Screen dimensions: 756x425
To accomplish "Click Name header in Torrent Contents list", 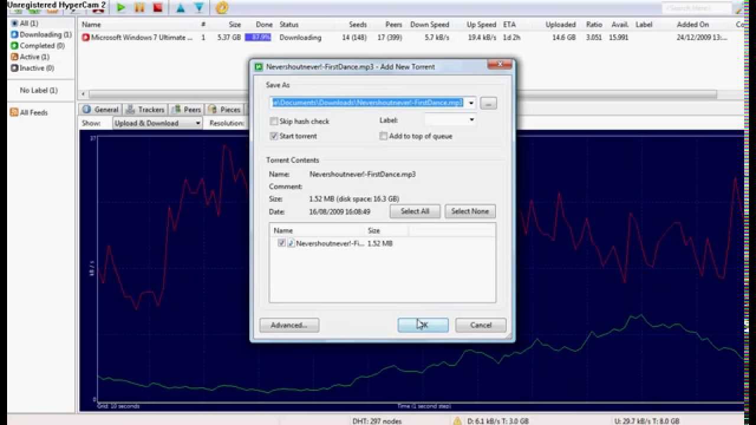I will point(318,230).
